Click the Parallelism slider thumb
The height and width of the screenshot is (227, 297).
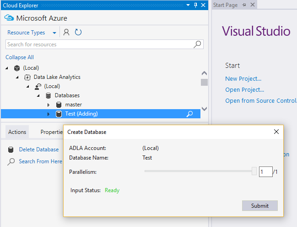coord(254,171)
